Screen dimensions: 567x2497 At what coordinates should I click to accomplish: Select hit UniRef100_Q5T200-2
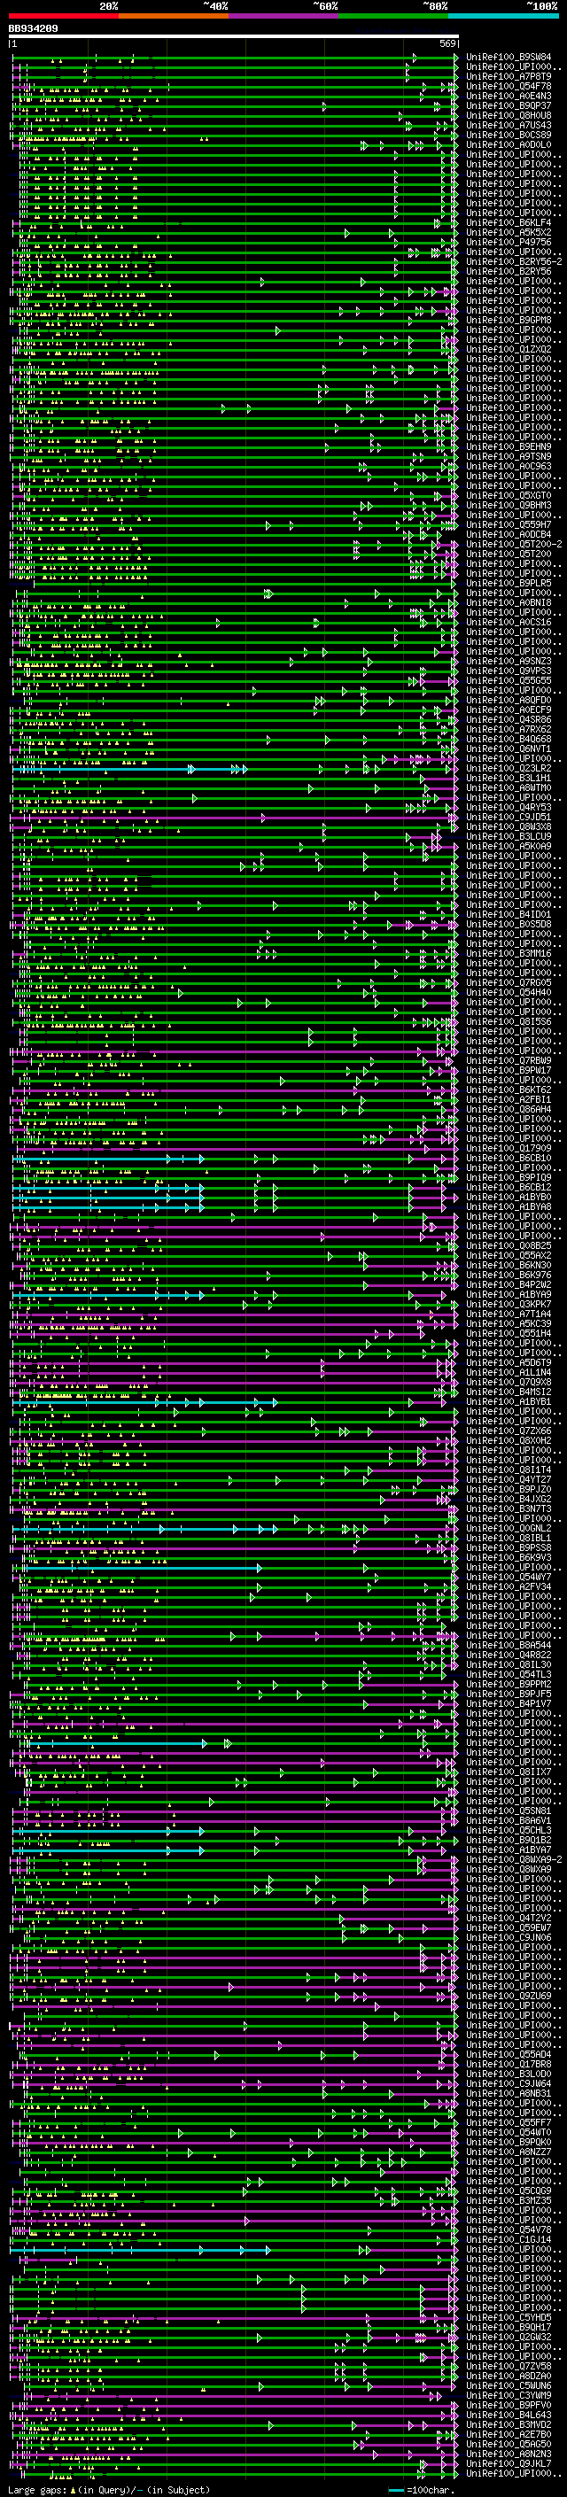pyautogui.click(x=514, y=544)
